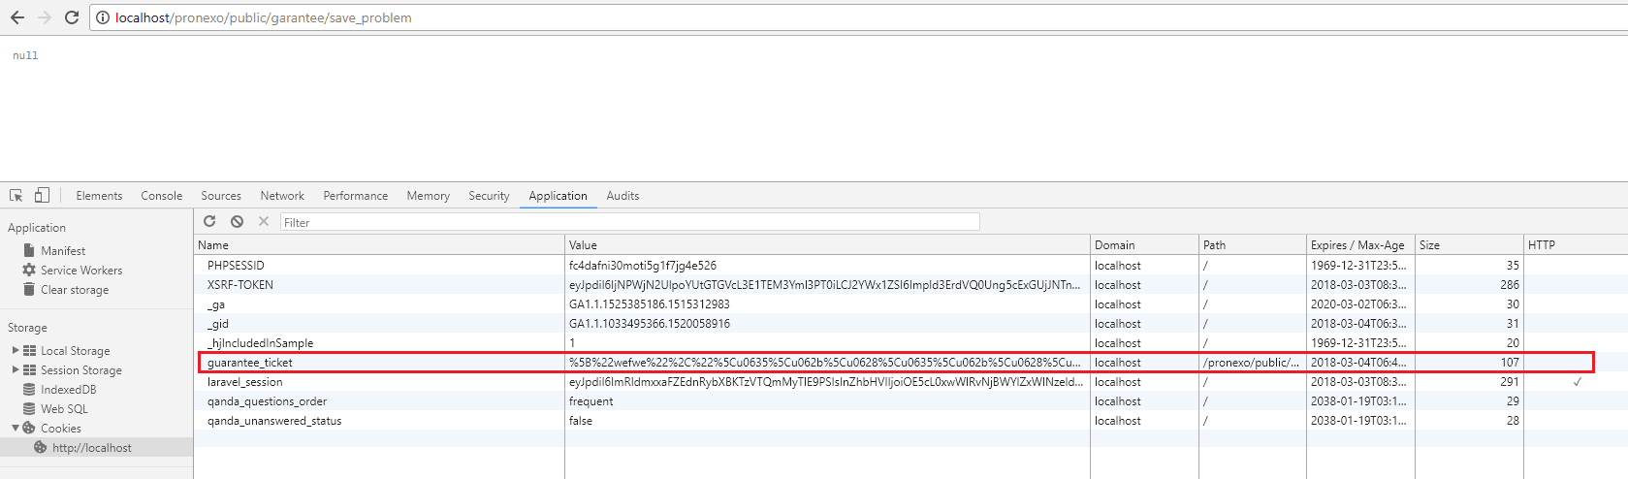Refresh the cookies table icon
1628x479 pixels.
[x=209, y=222]
